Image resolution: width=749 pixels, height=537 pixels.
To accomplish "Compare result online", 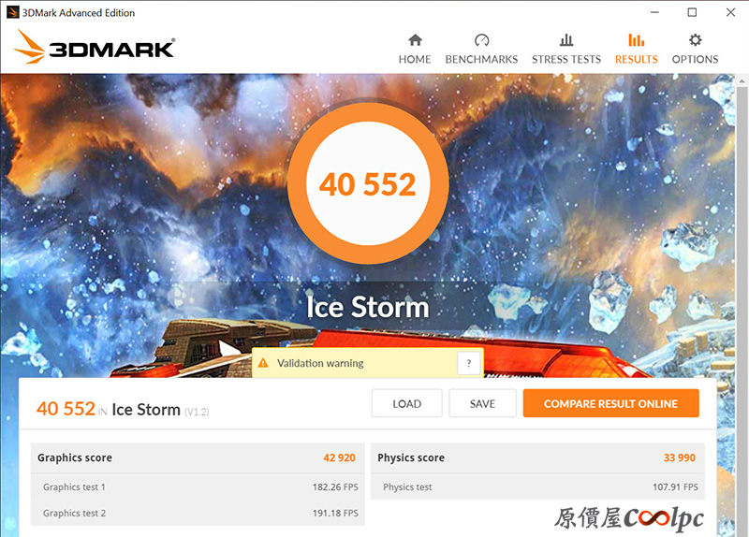I will point(611,403).
